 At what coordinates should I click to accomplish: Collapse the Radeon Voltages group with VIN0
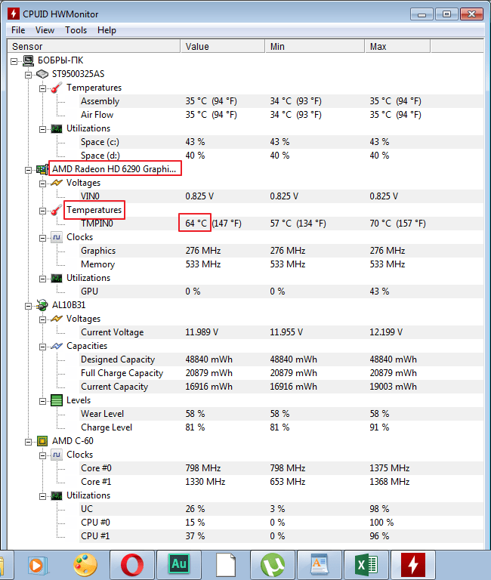coord(42,184)
